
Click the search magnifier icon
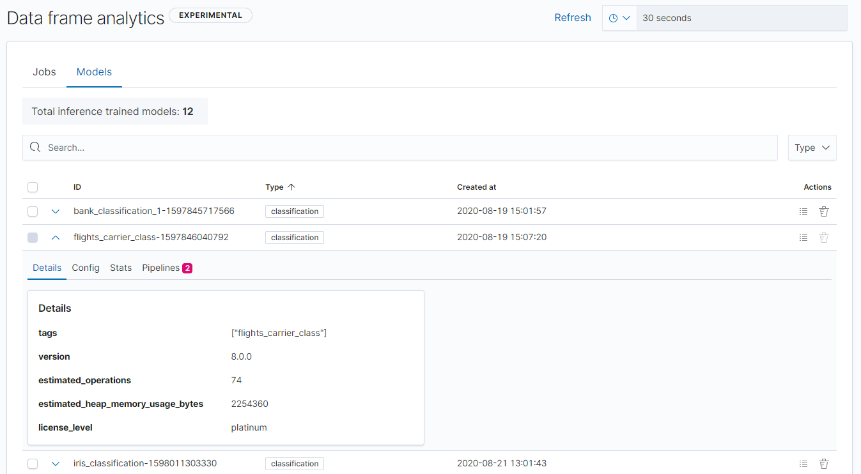[35, 148]
